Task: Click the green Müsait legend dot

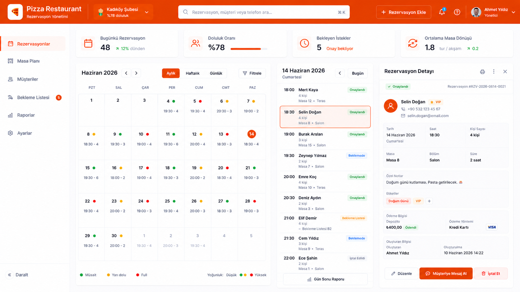Action: coord(81,275)
